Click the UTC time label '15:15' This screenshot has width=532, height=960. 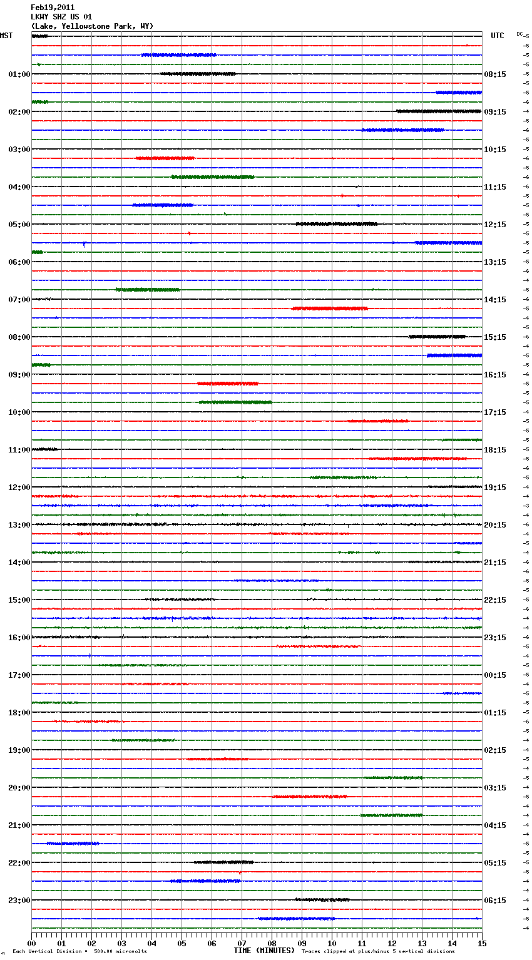495,337
